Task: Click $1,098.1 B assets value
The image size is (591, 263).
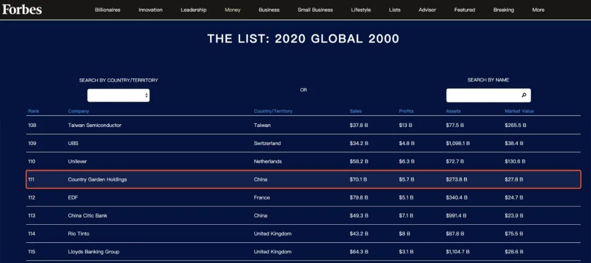Action: (x=457, y=143)
